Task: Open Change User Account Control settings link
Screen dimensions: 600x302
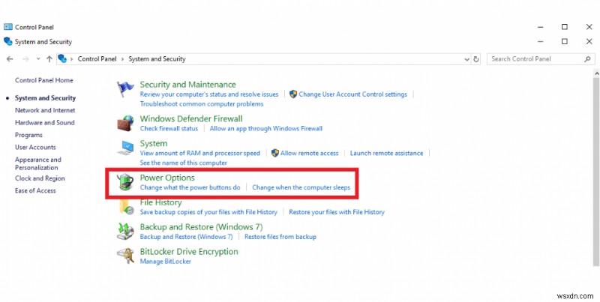Action: (352, 94)
